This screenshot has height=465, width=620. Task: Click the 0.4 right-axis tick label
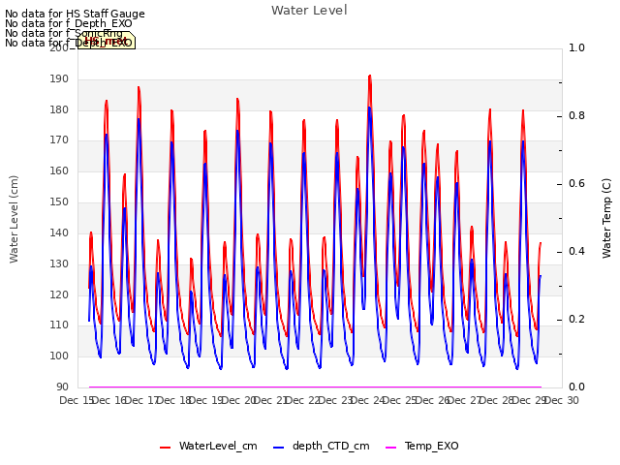(576, 252)
